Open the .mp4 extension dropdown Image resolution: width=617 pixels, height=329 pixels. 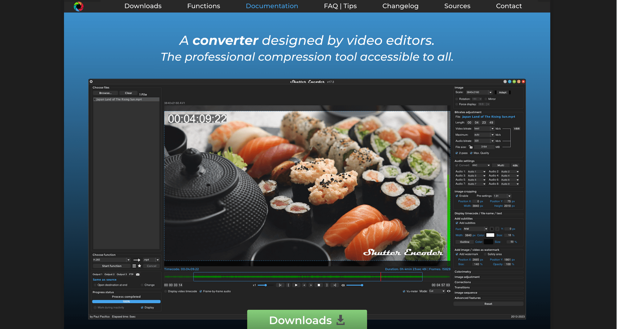[x=151, y=260]
